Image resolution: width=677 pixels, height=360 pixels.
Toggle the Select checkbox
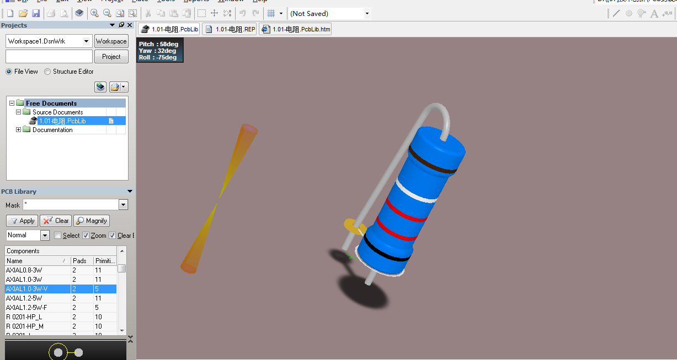click(58, 236)
